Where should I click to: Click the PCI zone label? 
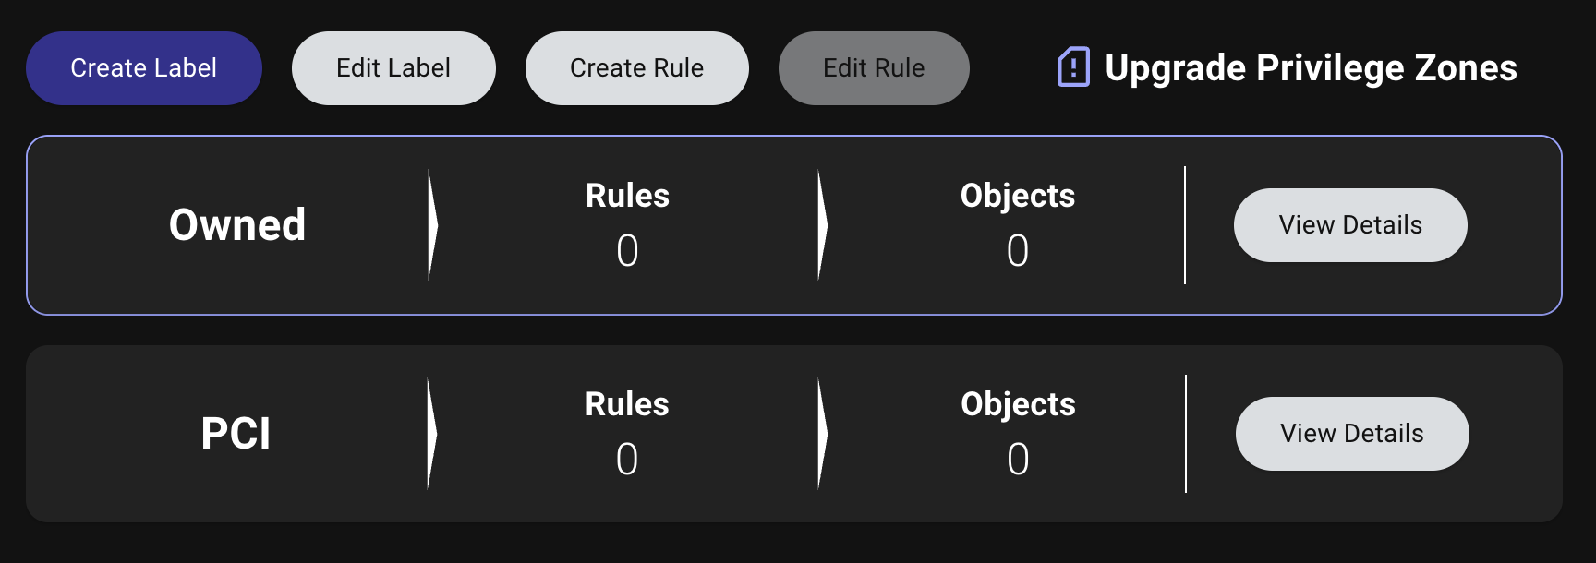(x=236, y=432)
